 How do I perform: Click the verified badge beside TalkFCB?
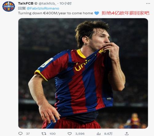36,3
